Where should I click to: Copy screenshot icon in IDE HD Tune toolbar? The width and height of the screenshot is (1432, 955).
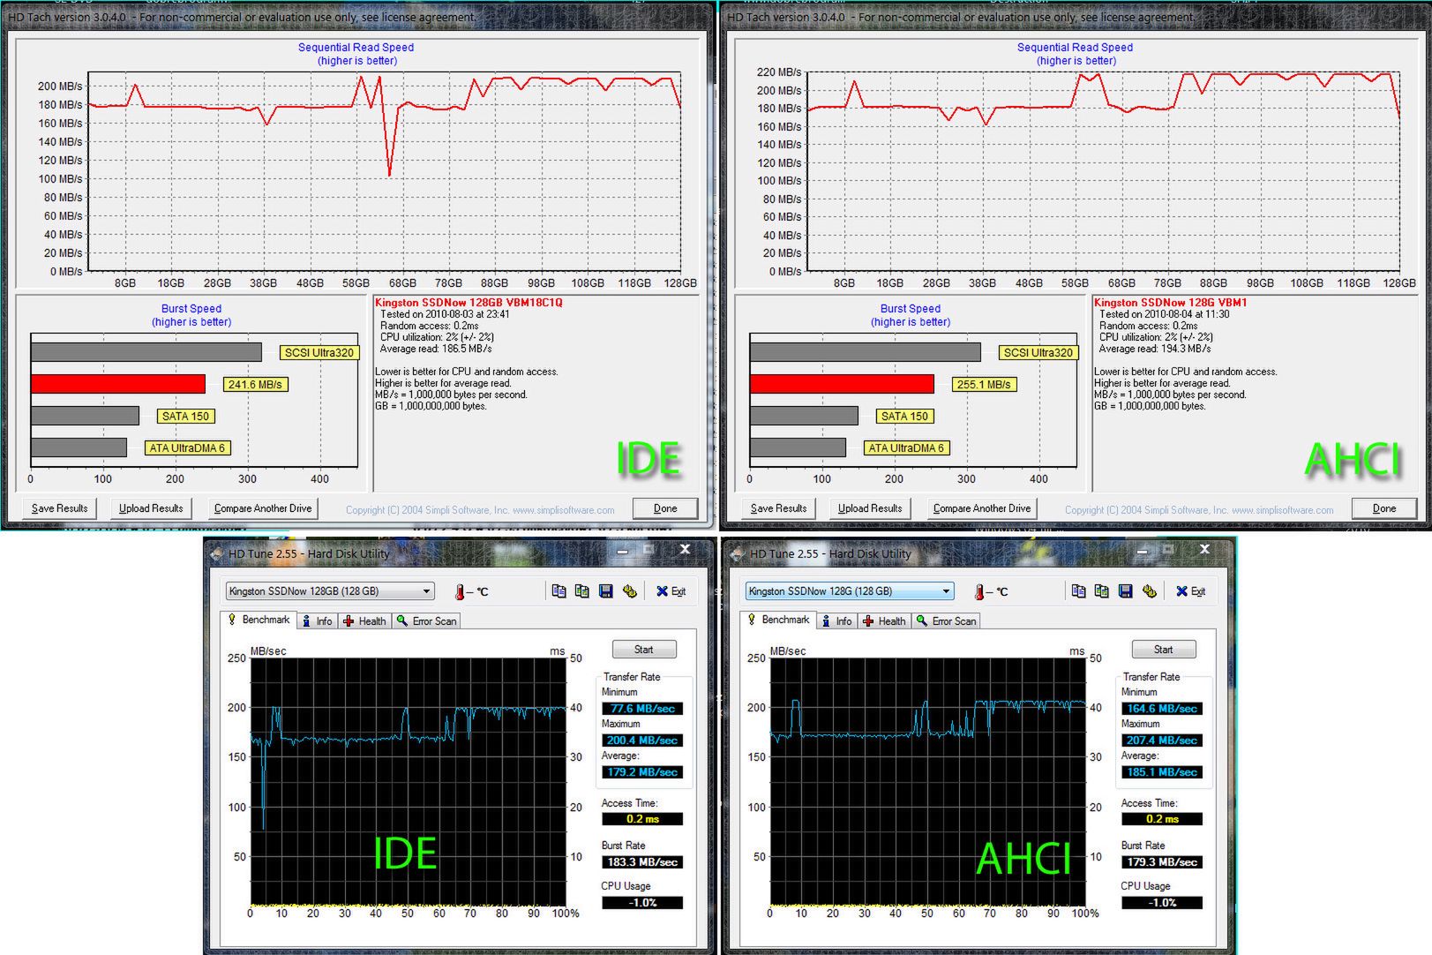pyautogui.click(x=581, y=591)
